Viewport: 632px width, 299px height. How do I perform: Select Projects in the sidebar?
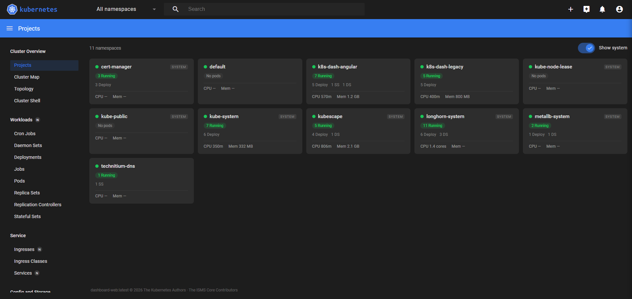coord(44,65)
